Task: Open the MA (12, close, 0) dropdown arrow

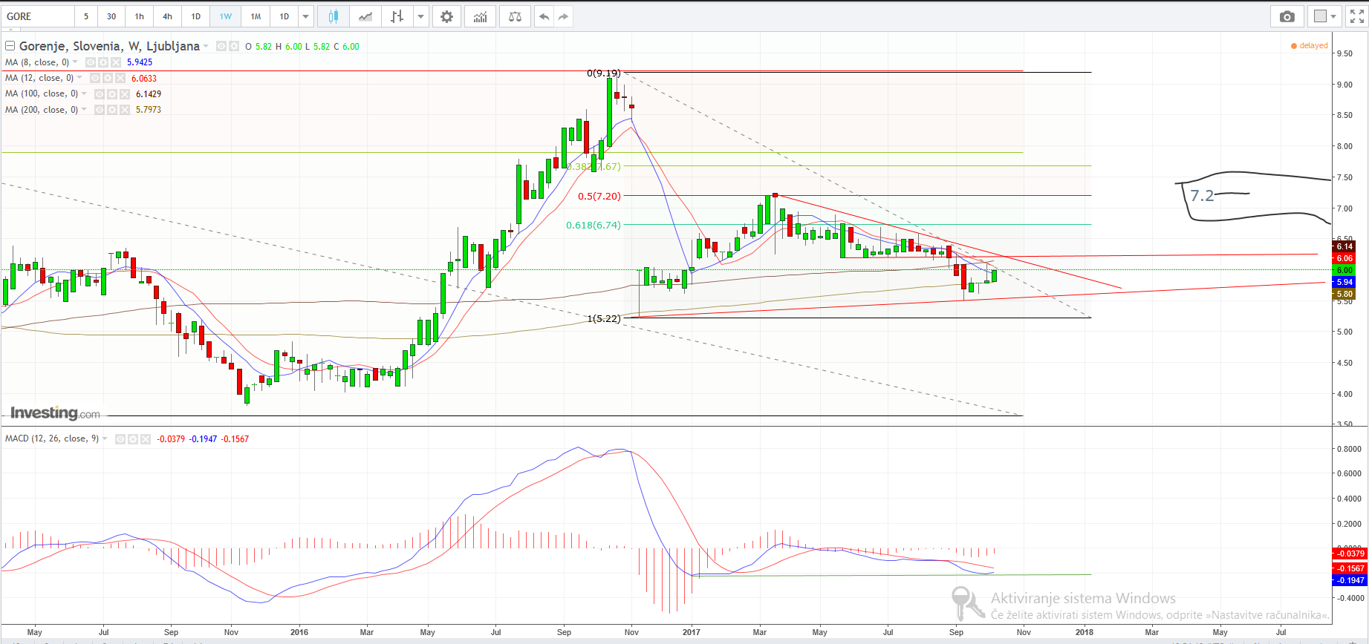Action: (79, 78)
